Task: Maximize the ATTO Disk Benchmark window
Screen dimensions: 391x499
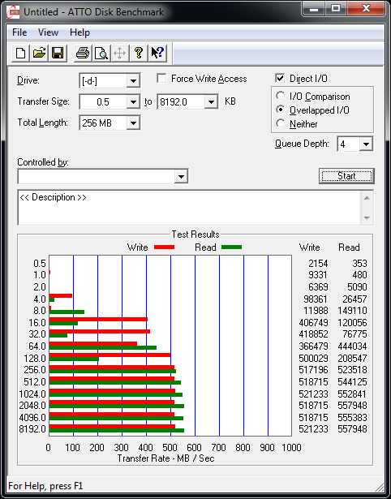Action: (336, 9)
